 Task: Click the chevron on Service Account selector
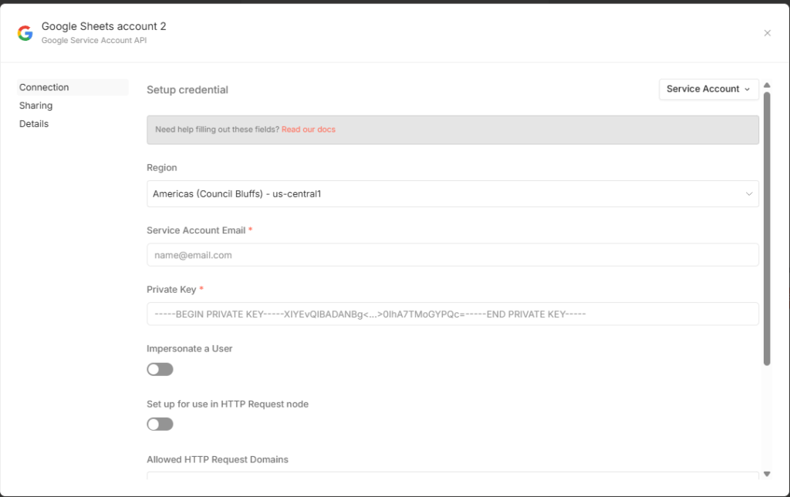click(747, 89)
